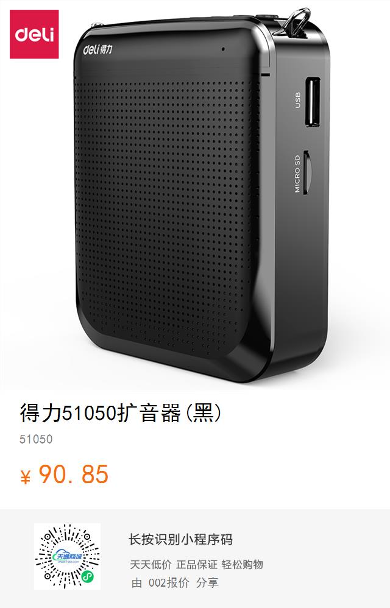The image size is (390, 608).
Task: Click the 正品保证 slogan
Action: click(x=197, y=565)
